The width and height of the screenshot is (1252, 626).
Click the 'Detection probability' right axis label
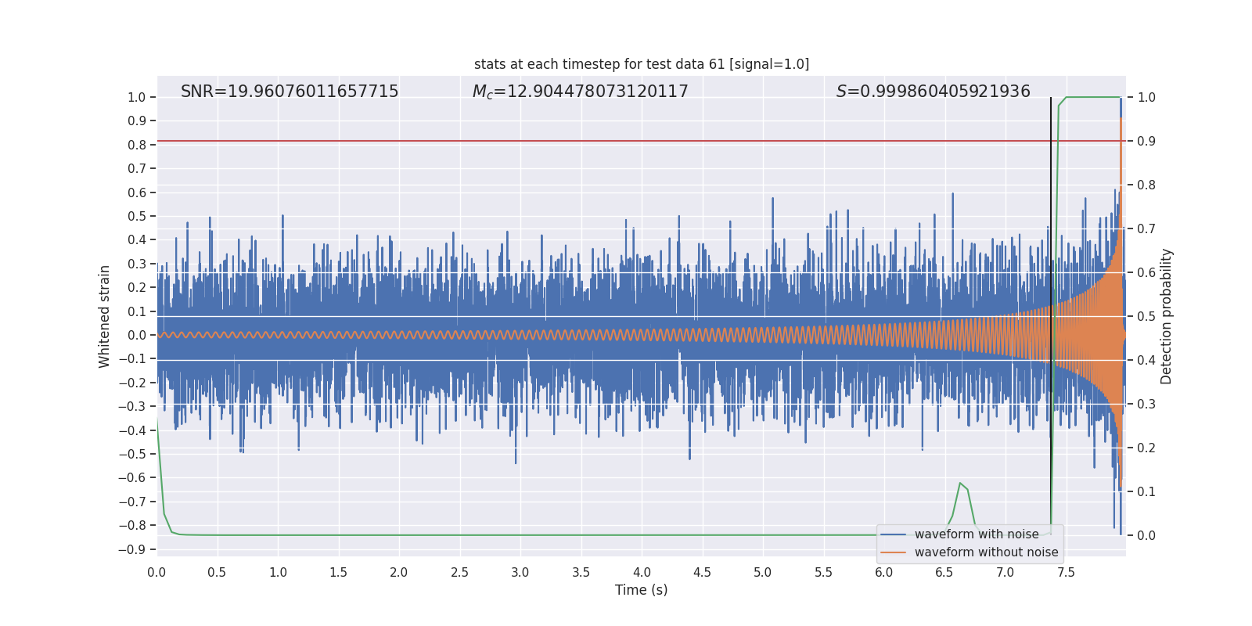point(1167,316)
